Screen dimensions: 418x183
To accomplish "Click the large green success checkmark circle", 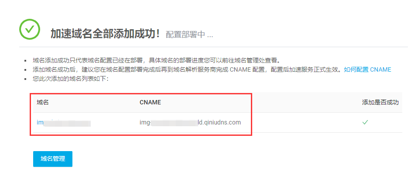I will (x=30, y=29).
